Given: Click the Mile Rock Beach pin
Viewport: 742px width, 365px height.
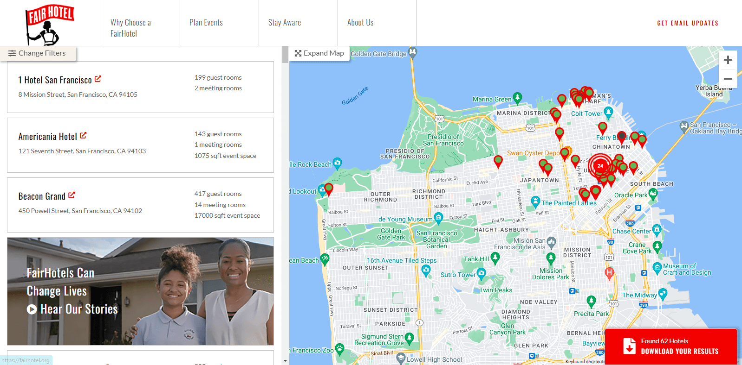Looking at the screenshot, I should click(x=337, y=163).
